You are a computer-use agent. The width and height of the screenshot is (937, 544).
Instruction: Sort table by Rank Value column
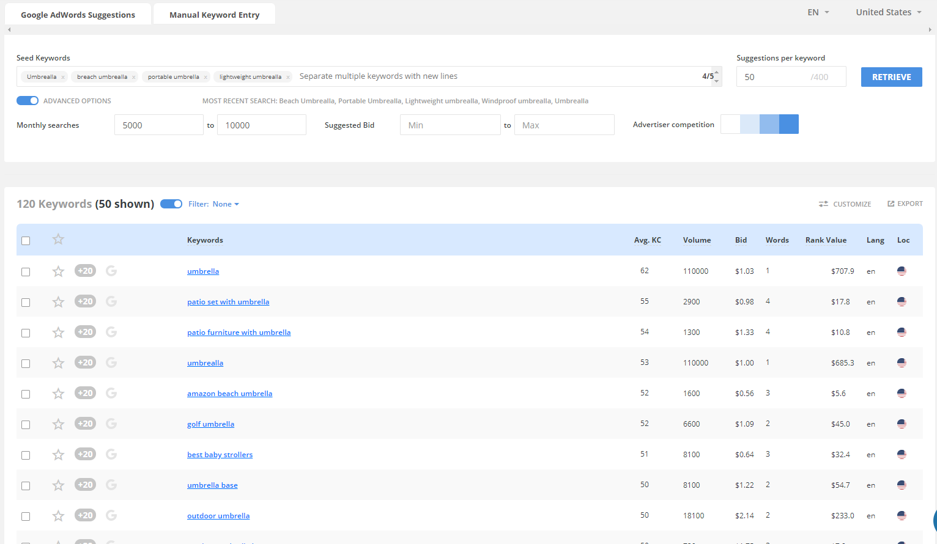(826, 240)
